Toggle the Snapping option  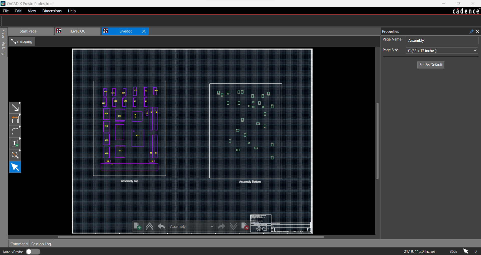pyautogui.click(x=22, y=41)
